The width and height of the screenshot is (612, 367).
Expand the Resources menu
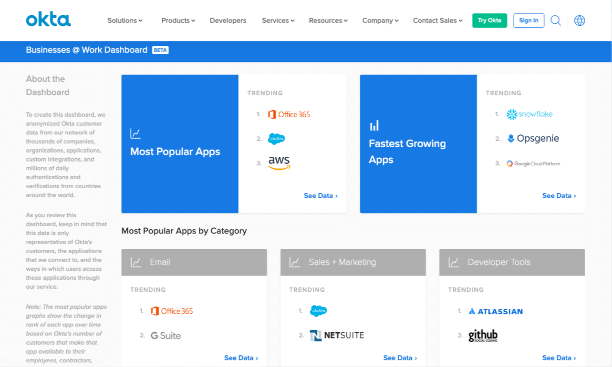[x=328, y=20]
